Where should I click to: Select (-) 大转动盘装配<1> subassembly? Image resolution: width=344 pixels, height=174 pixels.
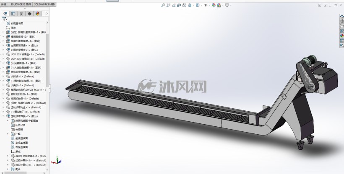pyautogui.click(x=26, y=68)
